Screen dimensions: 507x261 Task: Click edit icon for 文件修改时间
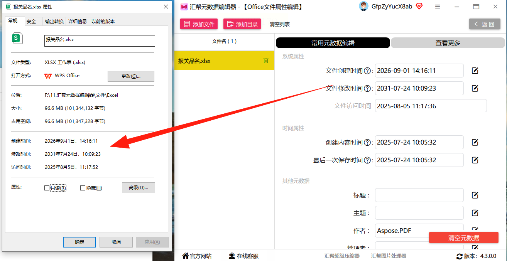coord(475,88)
